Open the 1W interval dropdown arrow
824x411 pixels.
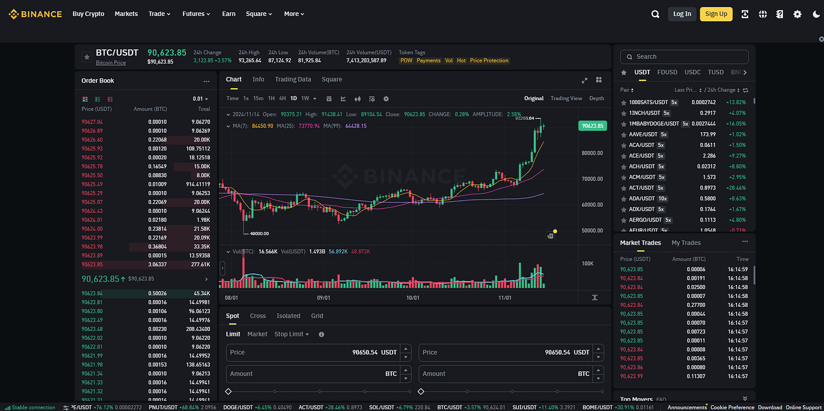(x=315, y=99)
